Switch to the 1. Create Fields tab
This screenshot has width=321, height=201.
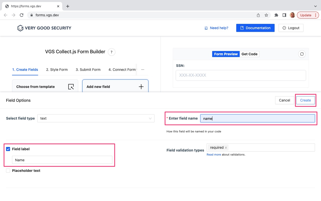[25, 70]
